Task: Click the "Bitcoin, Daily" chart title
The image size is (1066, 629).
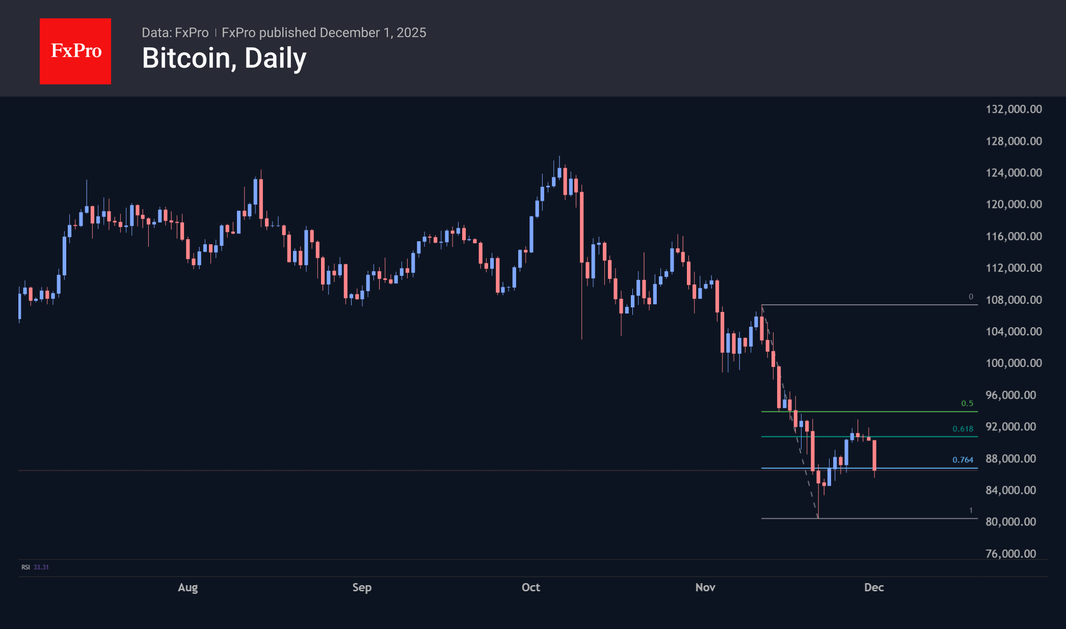Action: (x=224, y=58)
